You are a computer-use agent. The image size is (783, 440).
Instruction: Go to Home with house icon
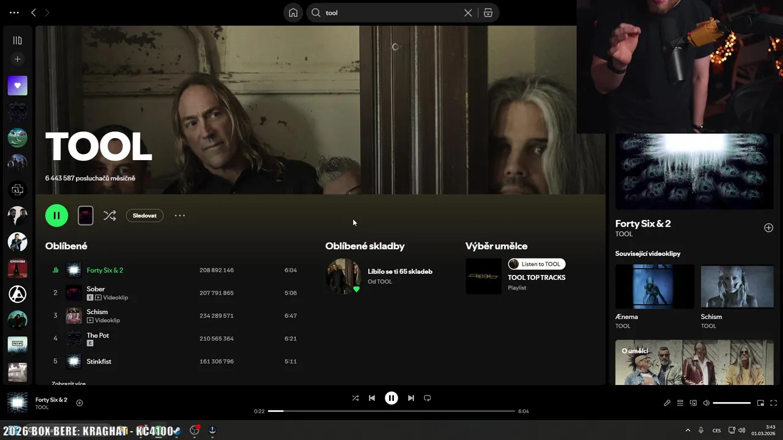(294, 13)
